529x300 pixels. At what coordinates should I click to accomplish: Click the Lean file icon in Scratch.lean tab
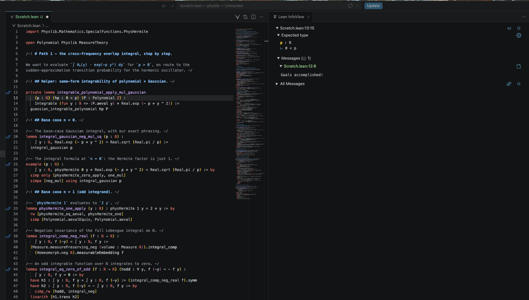pyautogui.click(x=12, y=17)
